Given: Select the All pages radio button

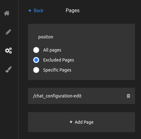Looking at the screenshot, I should (36, 50).
